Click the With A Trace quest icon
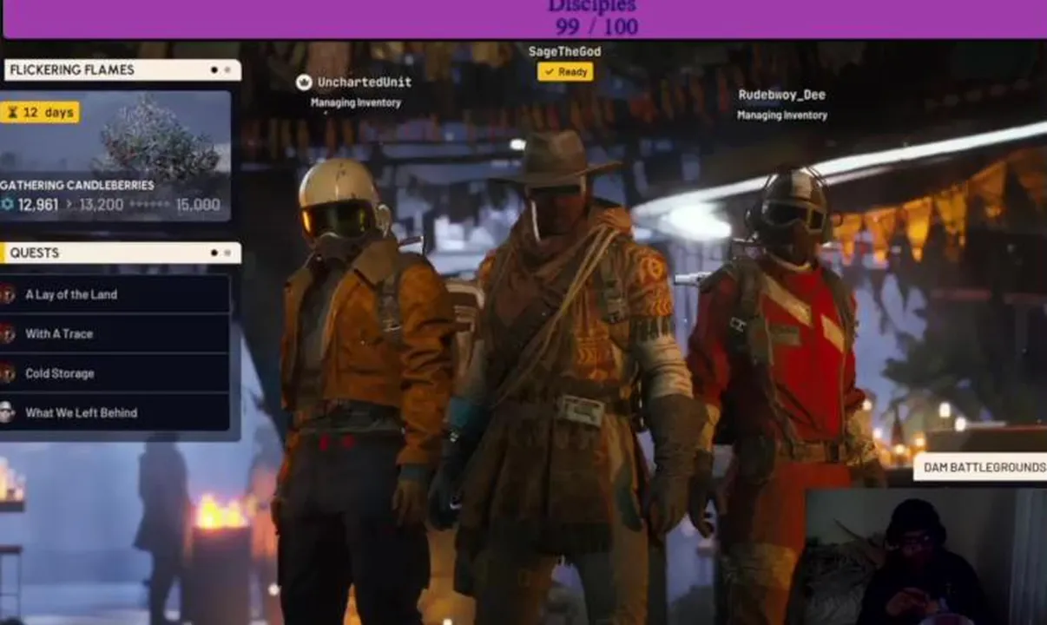The width and height of the screenshot is (1047, 625). tap(7, 333)
